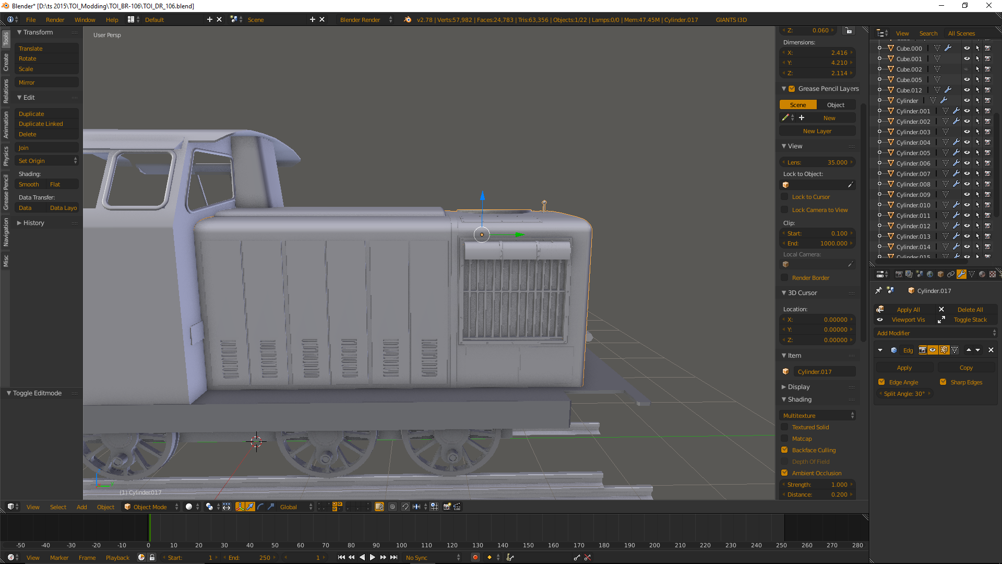
Task: Open the Render menu
Action: pyautogui.click(x=55, y=20)
